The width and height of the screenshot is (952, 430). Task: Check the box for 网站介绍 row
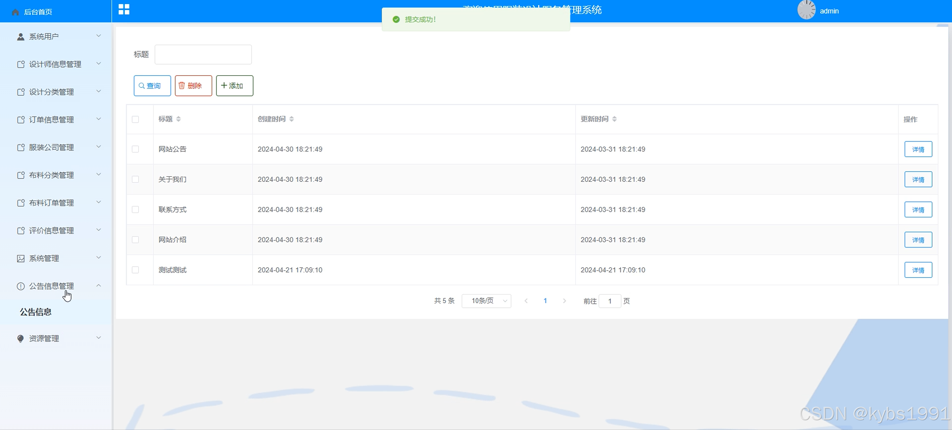(135, 240)
